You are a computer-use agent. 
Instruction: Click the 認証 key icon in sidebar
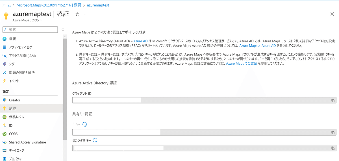coord(4,108)
